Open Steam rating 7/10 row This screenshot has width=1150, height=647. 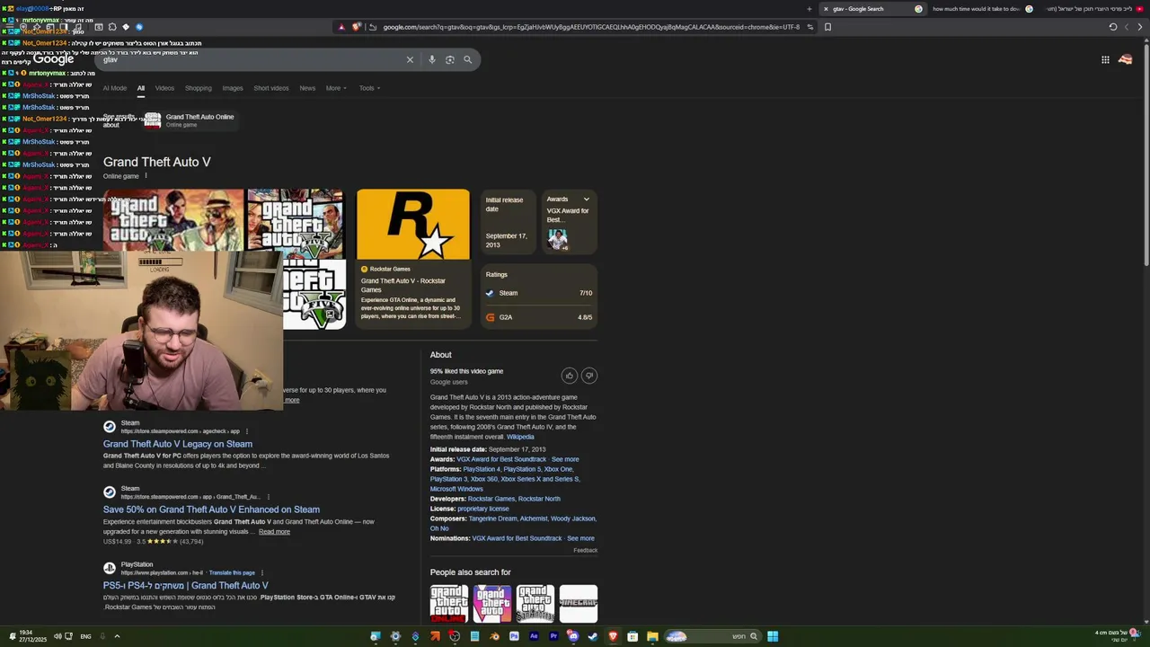[x=539, y=293]
